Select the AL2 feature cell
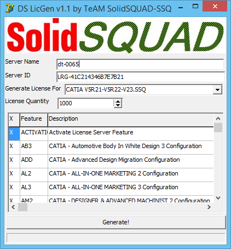 [34, 175]
